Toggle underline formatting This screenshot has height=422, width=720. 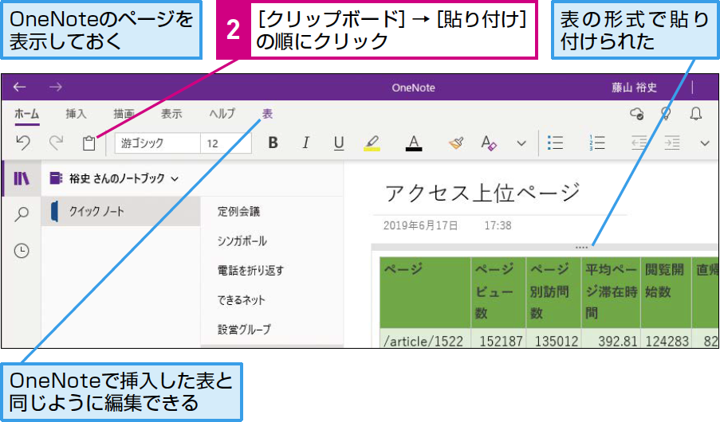pyautogui.click(x=339, y=143)
